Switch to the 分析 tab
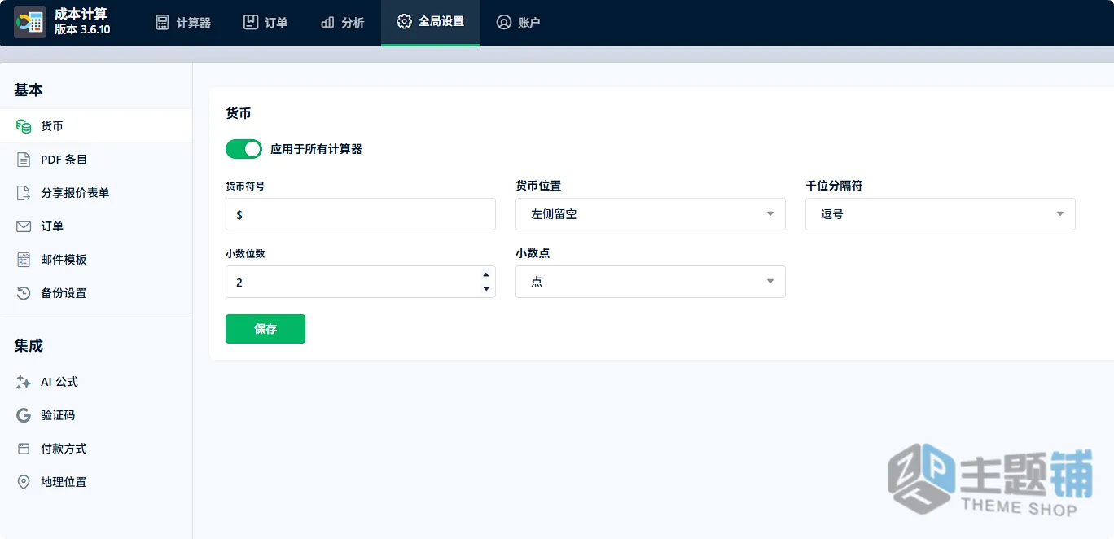The image size is (1114, 539). [342, 23]
